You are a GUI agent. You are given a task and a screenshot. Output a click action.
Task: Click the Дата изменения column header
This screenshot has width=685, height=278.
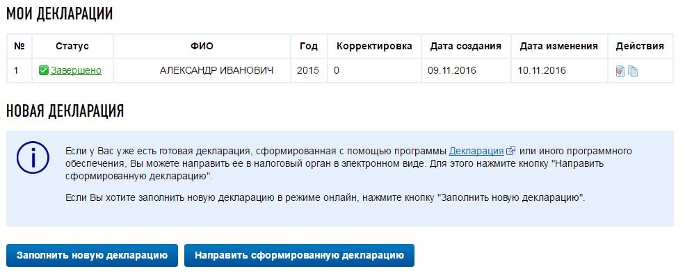point(558,47)
